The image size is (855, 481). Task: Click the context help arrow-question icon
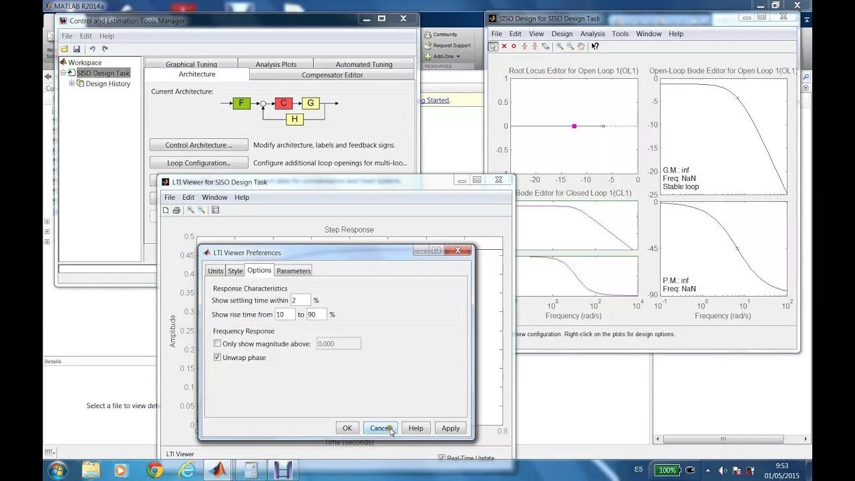click(x=594, y=46)
